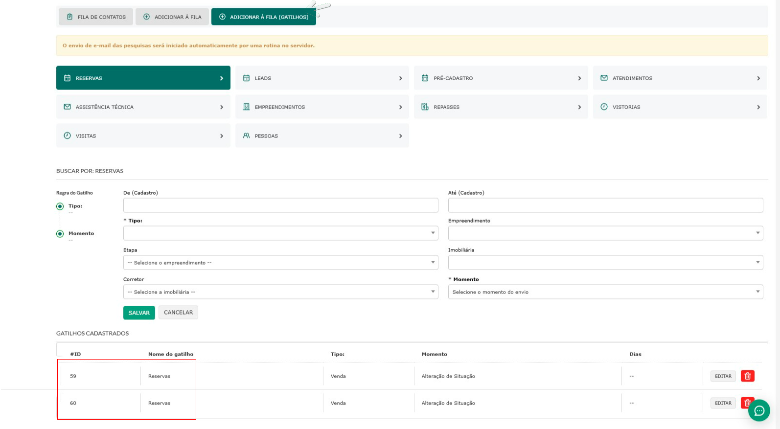Click the Pré-Cadastro calendar icon
780x429 pixels.
425,78
